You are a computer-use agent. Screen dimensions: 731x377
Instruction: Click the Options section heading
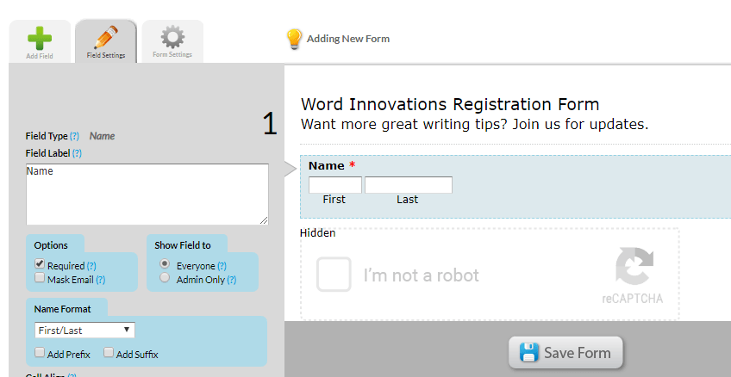[51, 245]
